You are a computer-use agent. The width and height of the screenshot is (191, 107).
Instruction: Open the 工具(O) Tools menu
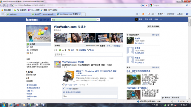coord(181,14)
